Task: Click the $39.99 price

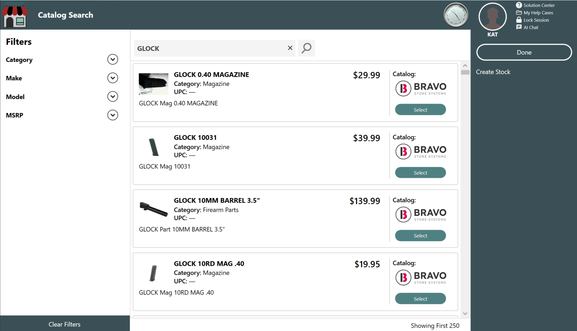Action: pyautogui.click(x=367, y=138)
